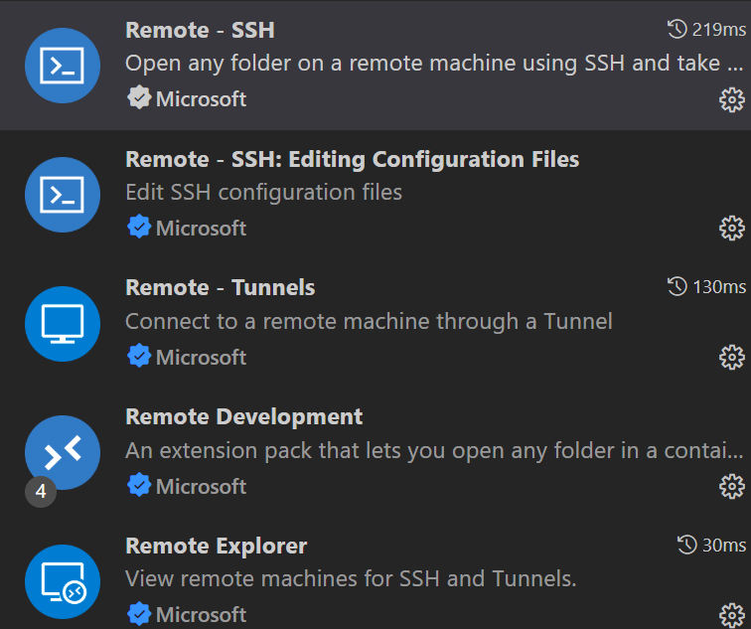Viewport: 751px width, 629px height.
Task: Click the SSH Editing Configuration Files extension icon
Action: [62, 195]
